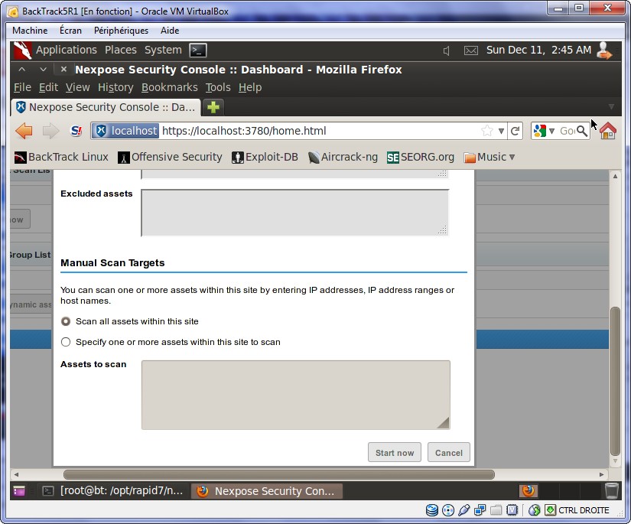Click the search magnifier icon
631x524 pixels.
pyautogui.click(x=582, y=131)
